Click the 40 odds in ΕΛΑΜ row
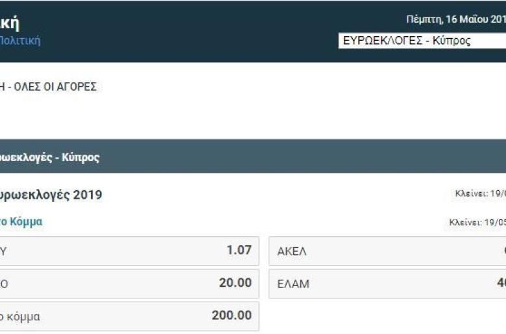The height and width of the screenshot is (334, 506). pos(501,283)
